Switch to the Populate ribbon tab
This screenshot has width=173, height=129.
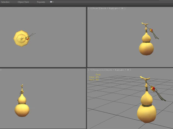pos(41,2)
